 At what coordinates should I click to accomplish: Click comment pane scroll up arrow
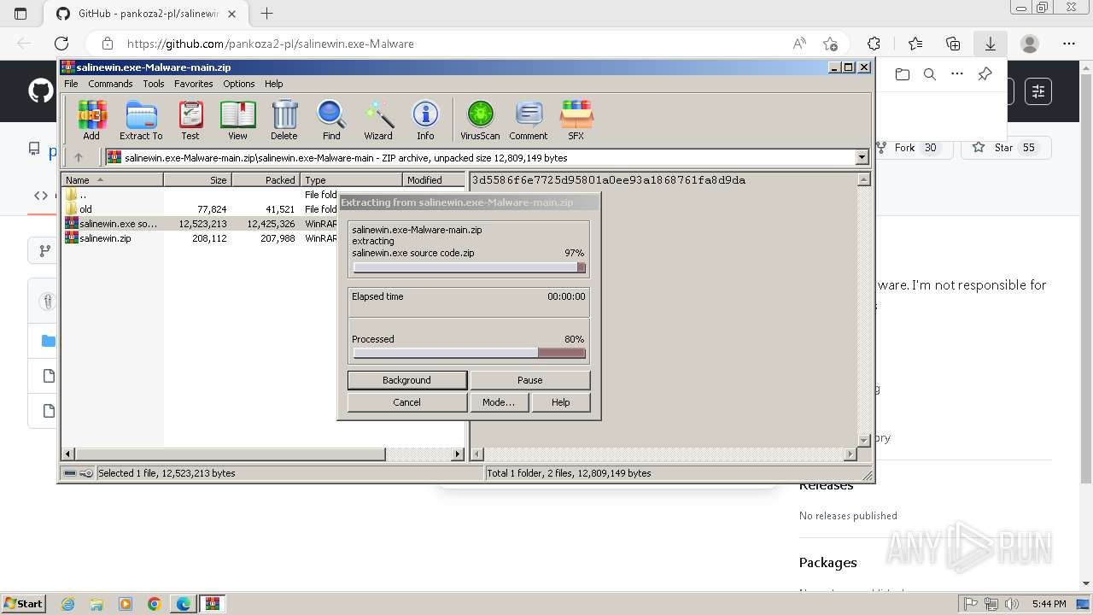point(864,180)
